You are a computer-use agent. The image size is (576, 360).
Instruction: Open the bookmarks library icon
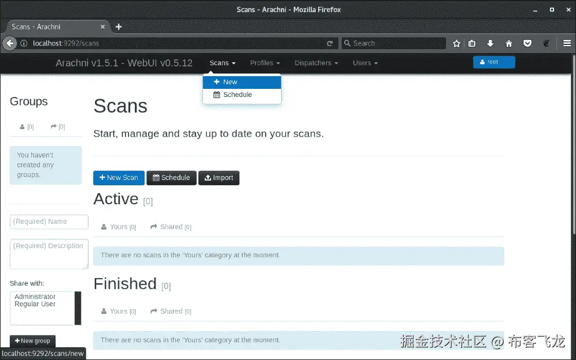click(x=472, y=44)
